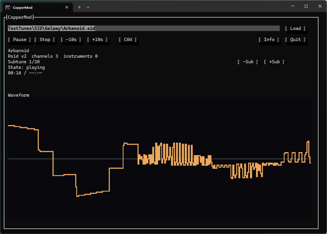The image size is (327, 234).
Task: Skip back with the -10s button
Action: [x=71, y=40]
